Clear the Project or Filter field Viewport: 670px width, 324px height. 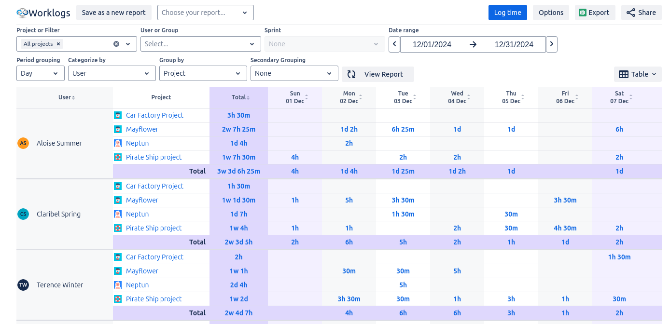click(116, 44)
